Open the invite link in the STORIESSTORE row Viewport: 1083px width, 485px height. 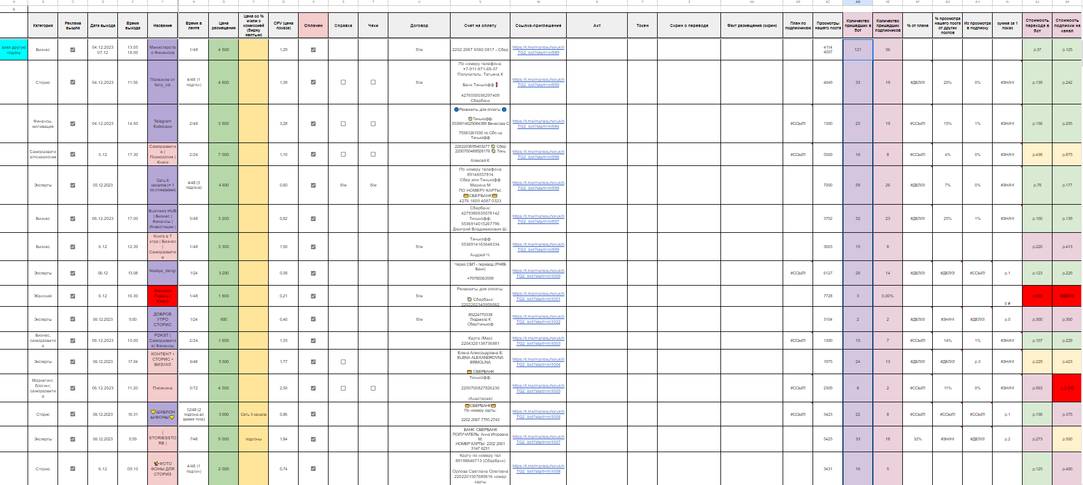pos(539,439)
